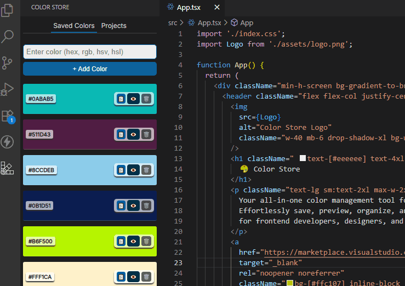The height and width of the screenshot is (286, 405).
Task: Delete the #FFF1CA saved color
Action: click(x=146, y=277)
